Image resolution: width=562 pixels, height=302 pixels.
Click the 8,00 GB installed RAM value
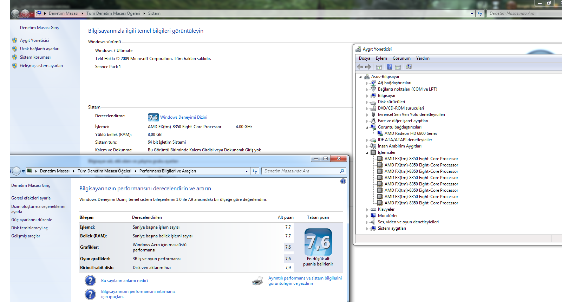point(155,134)
